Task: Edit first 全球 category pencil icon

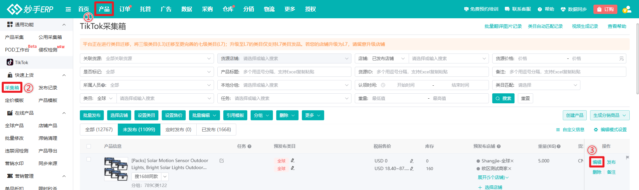Action: (x=293, y=160)
